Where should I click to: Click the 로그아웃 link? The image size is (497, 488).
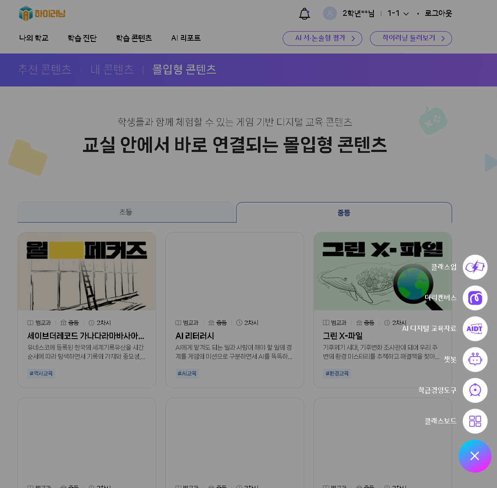pyautogui.click(x=438, y=13)
